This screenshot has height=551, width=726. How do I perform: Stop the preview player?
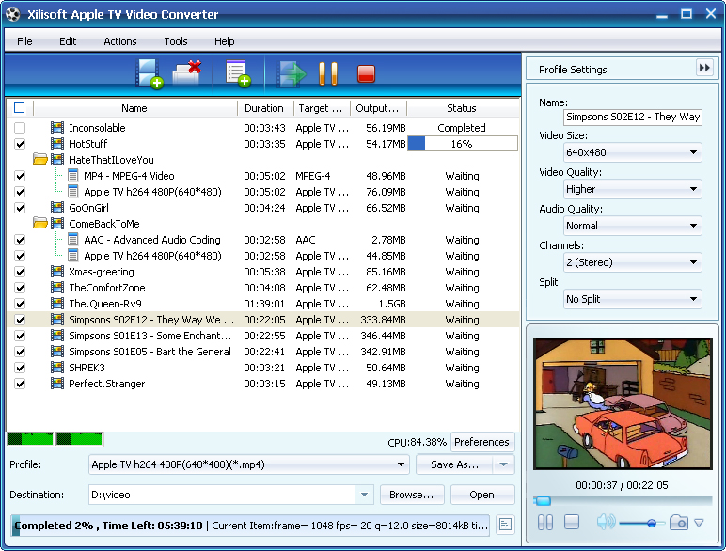click(x=572, y=522)
